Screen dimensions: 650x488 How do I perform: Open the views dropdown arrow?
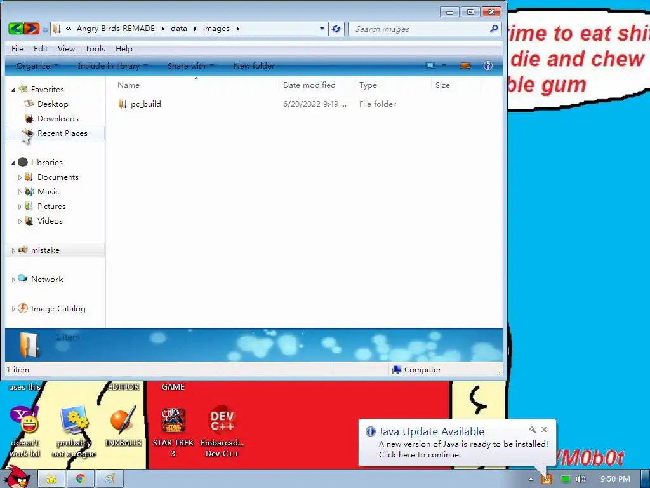[444, 65]
